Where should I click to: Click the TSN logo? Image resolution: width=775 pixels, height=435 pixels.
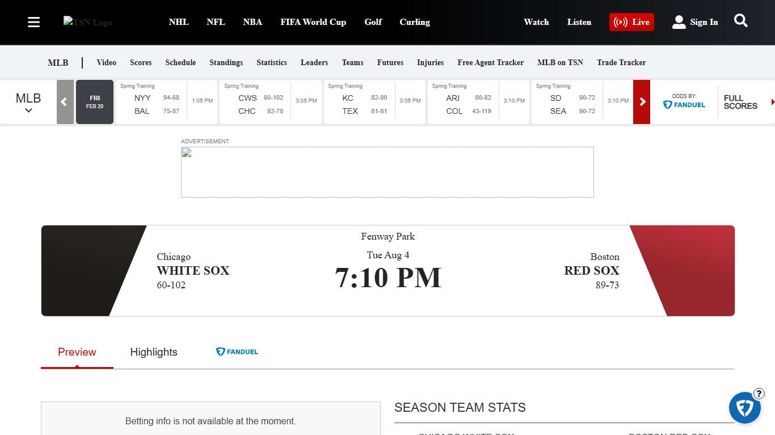tap(88, 22)
